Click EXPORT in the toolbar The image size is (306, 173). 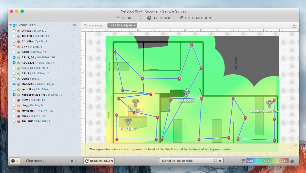pos(124,18)
